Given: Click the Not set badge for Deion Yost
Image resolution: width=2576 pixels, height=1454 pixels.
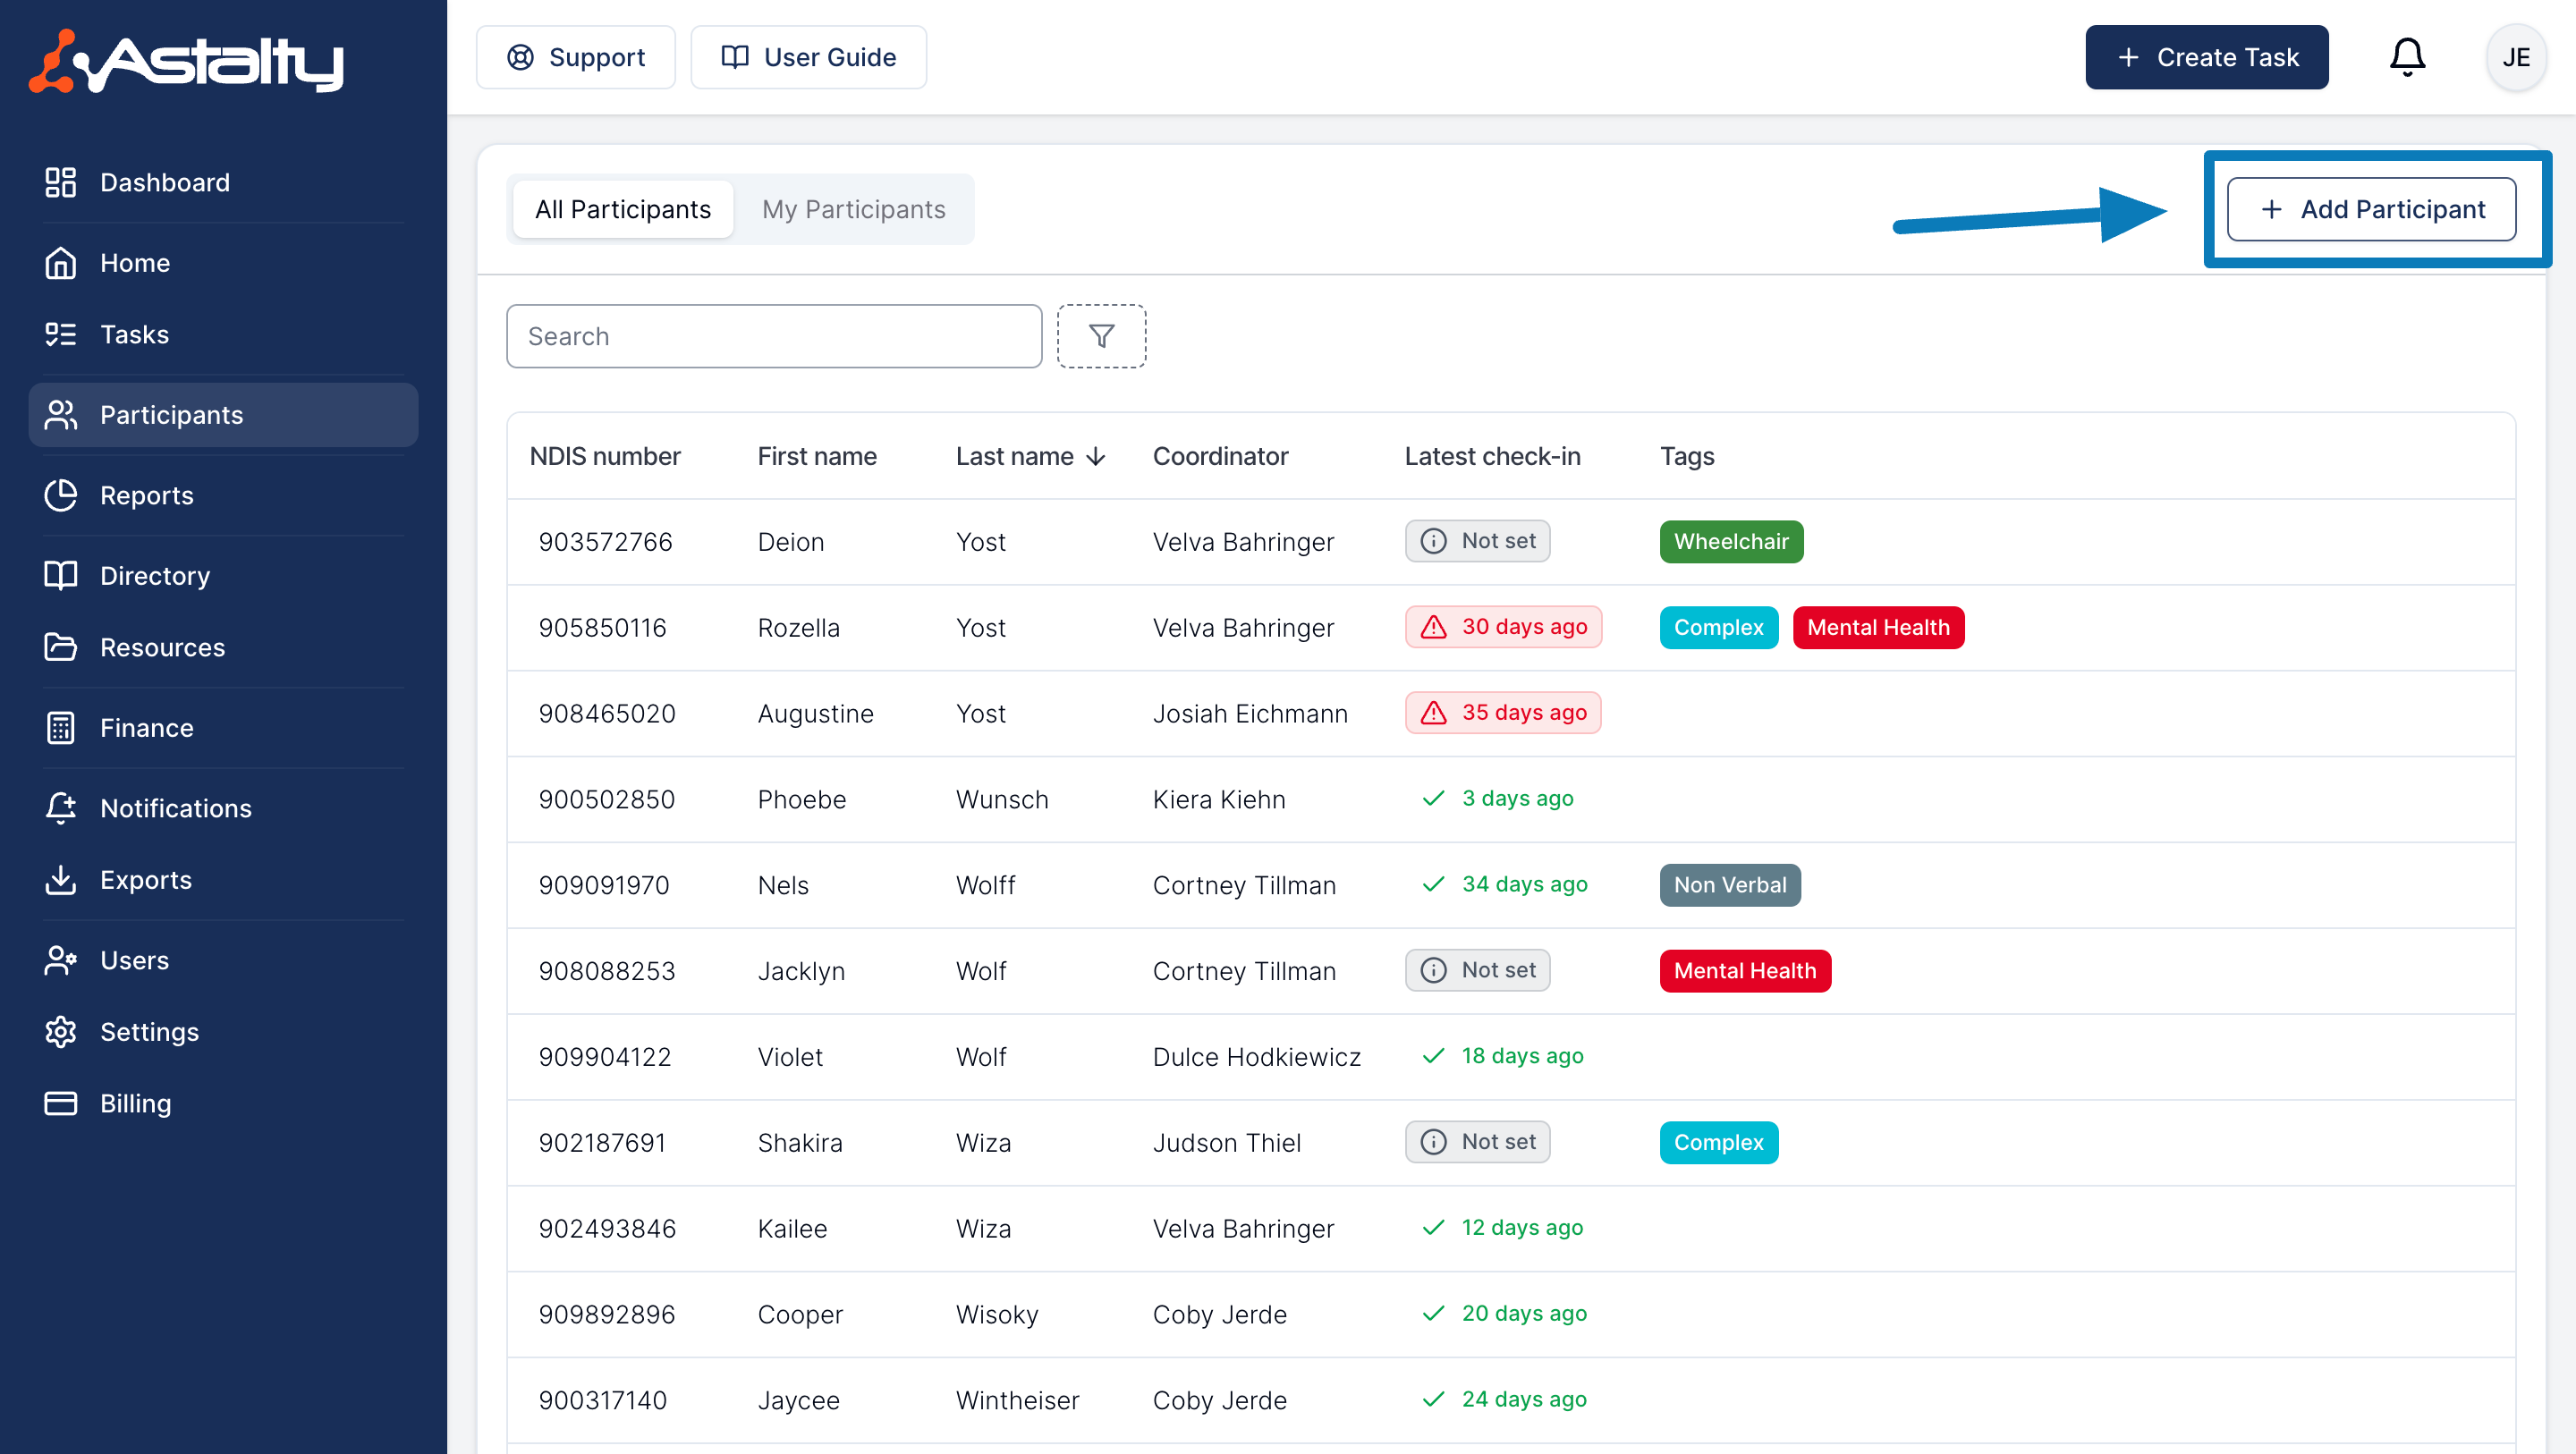Looking at the screenshot, I should tap(1477, 541).
